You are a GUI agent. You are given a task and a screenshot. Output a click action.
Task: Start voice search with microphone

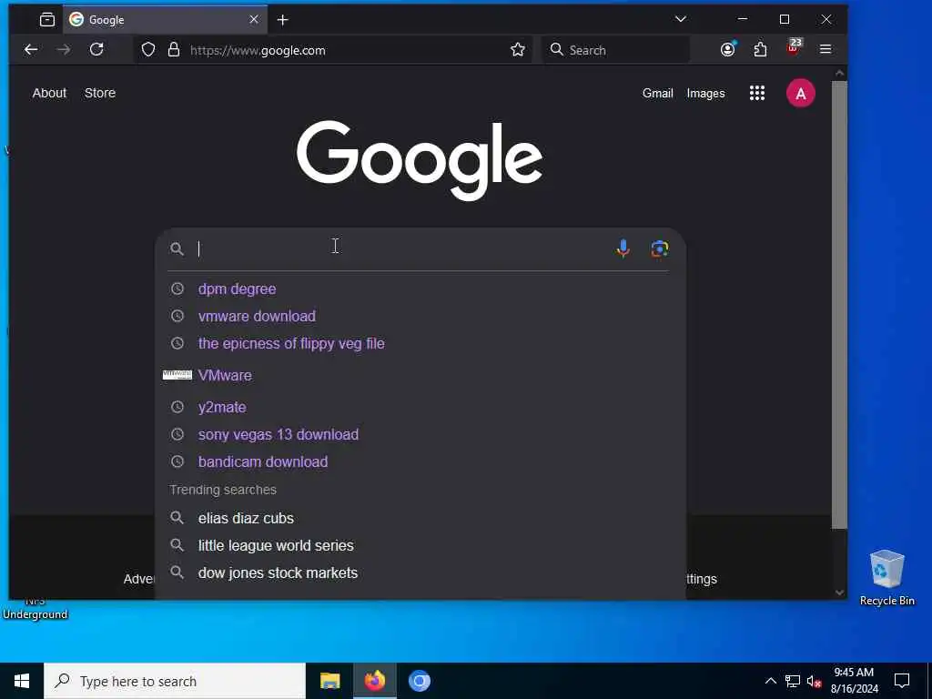623,248
